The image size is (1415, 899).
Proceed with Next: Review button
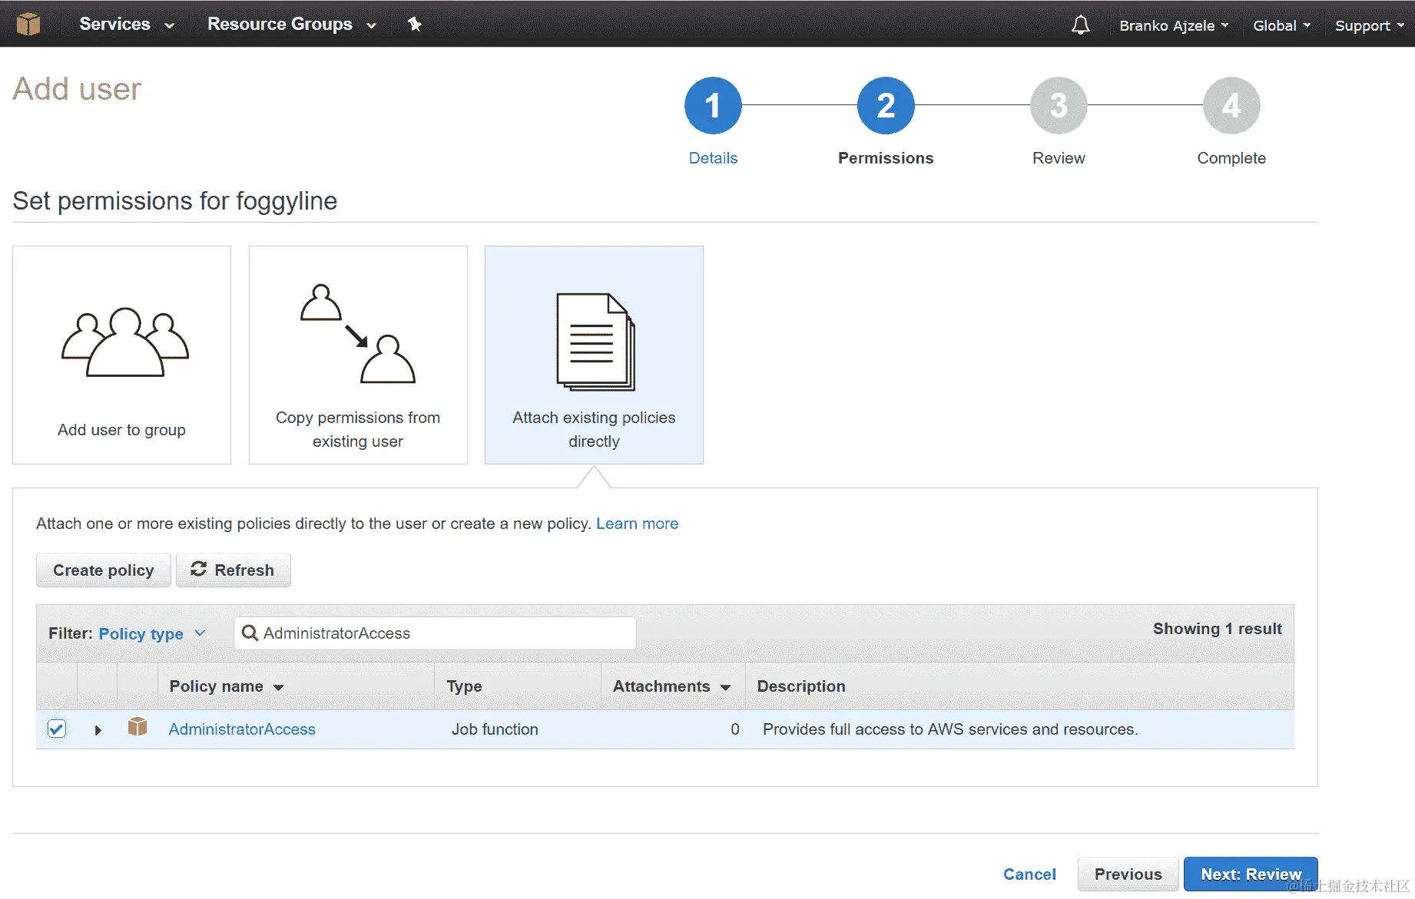tap(1251, 874)
